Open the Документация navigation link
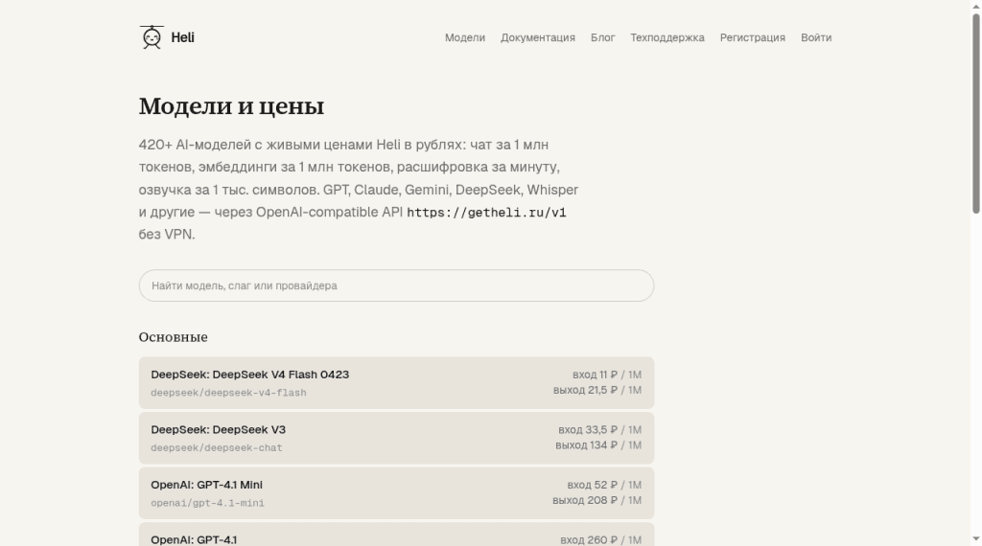 [537, 37]
